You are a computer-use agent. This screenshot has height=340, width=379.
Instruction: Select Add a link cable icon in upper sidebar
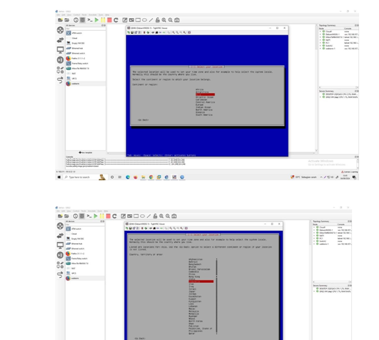(x=60, y=80)
